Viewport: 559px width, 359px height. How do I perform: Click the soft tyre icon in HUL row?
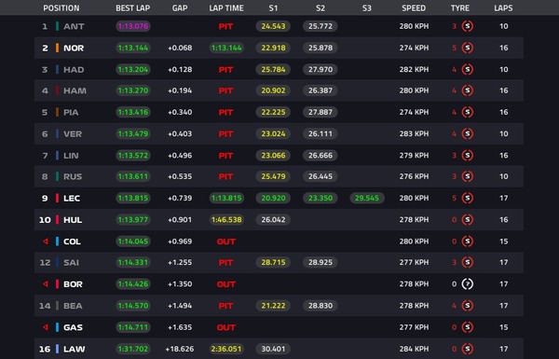pyautogui.click(x=468, y=219)
